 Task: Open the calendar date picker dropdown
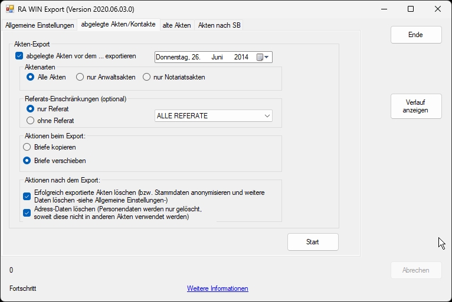point(263,57)
